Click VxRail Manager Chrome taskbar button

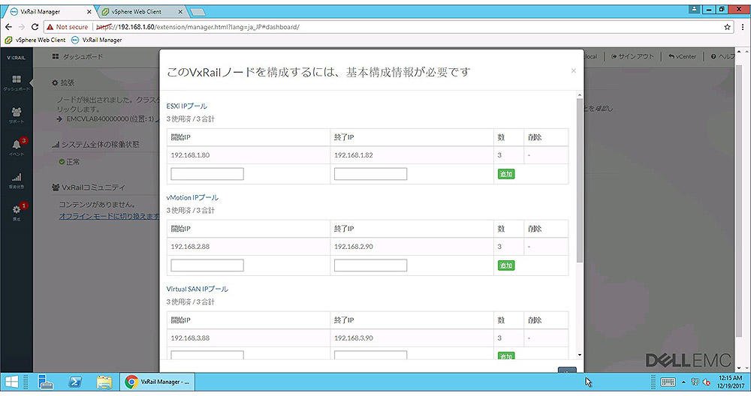click(157, 382)
